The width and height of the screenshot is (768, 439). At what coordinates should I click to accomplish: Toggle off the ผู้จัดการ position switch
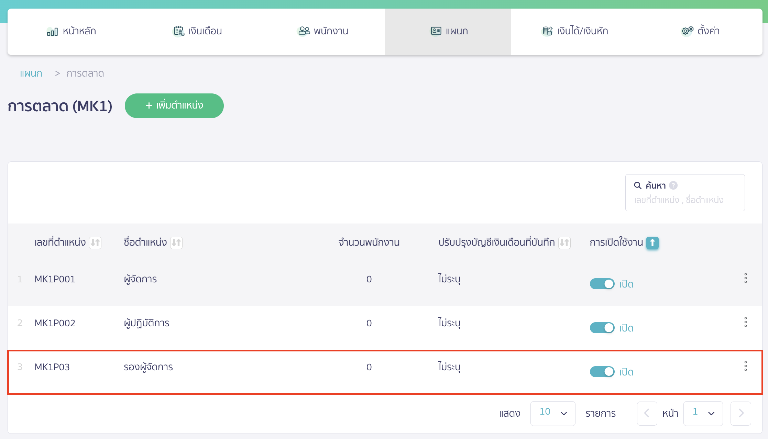[x=602, y=284]
